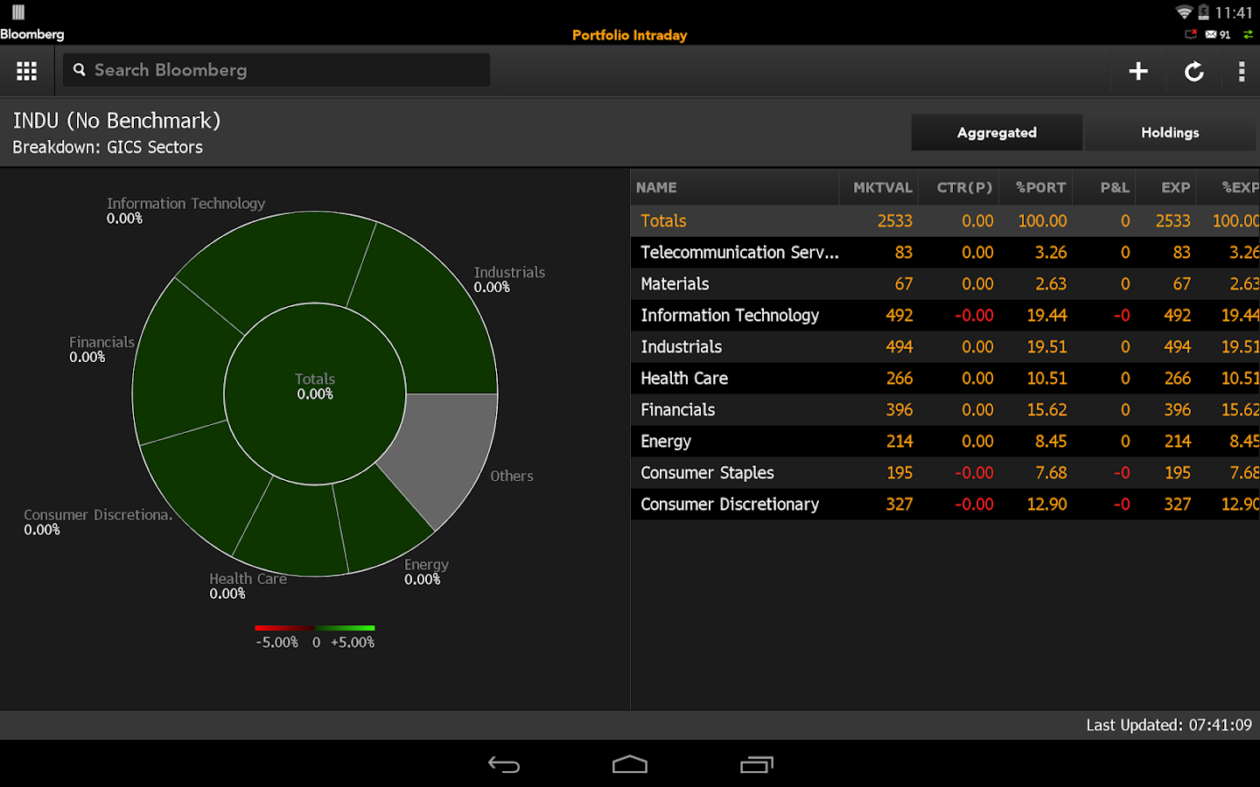Click the search magnifier icon
Screen dimensions: 1260x787
pyautogui.click(x=80, y=69)
